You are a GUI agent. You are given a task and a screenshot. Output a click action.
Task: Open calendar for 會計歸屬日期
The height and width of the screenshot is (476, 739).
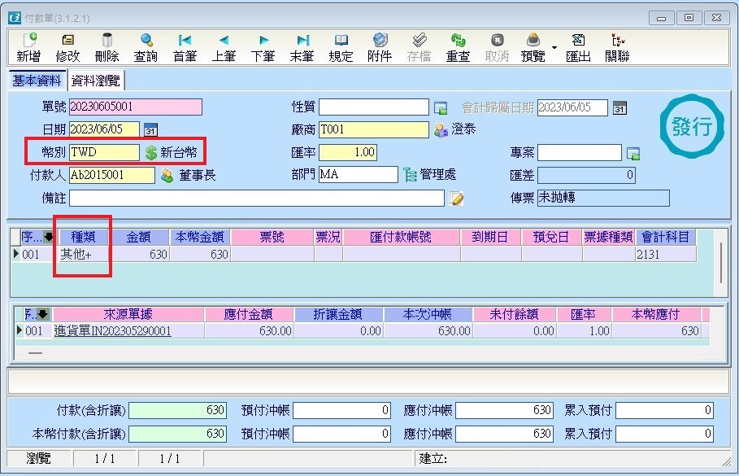pos(619,108)
